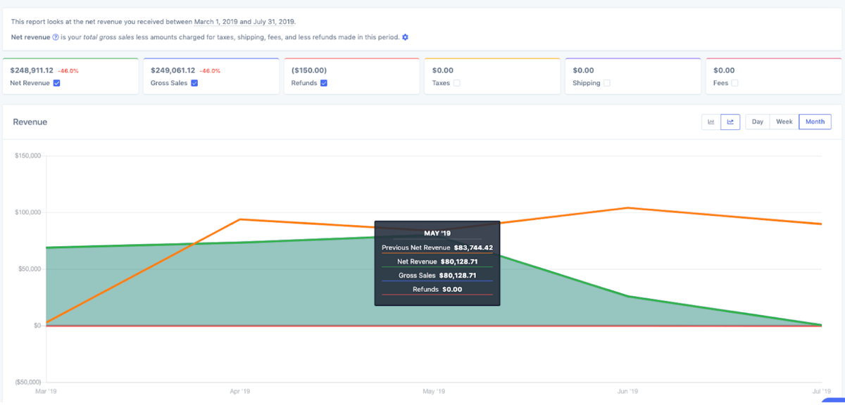Select the Gross Sales summary card
The height and width of the screenshot is (405, 845).
211,75
